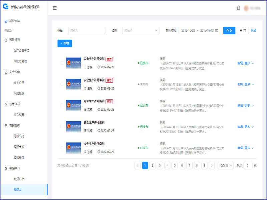Open the user avatar in the top bar
The height and width of the screenshot is (200, 267).
coord(246,8)
